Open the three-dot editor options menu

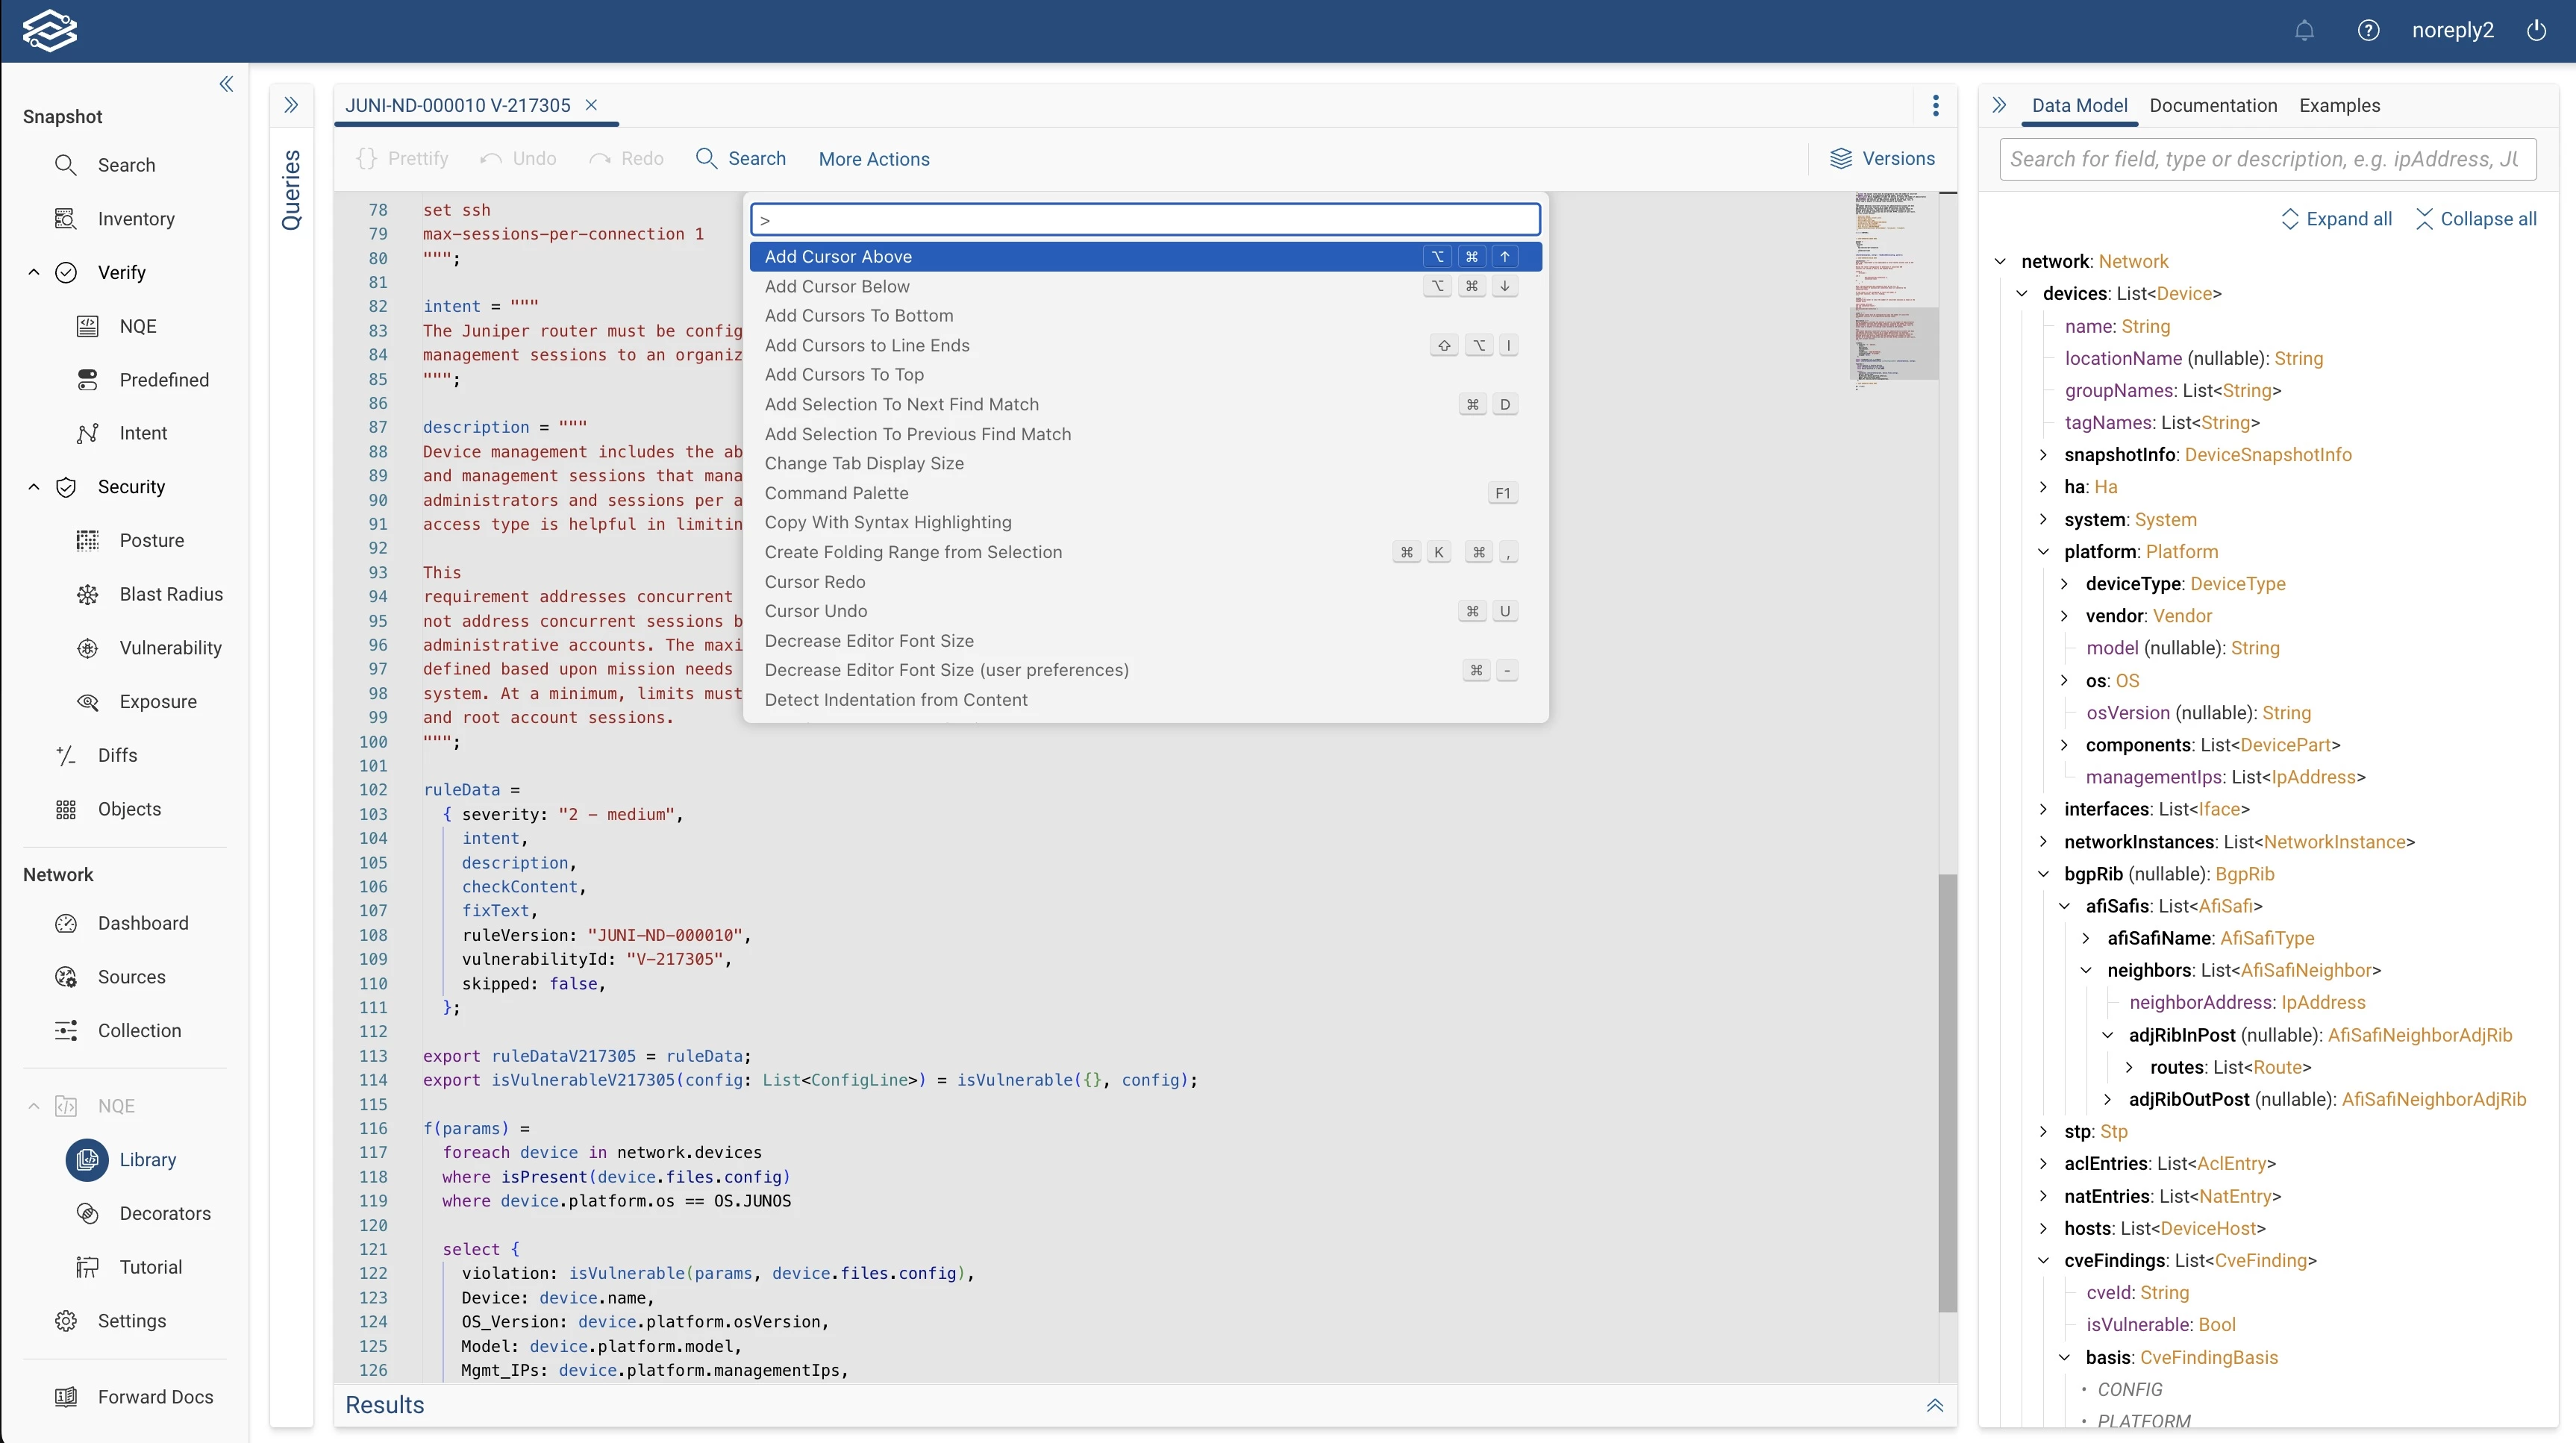click(1936, 105)
